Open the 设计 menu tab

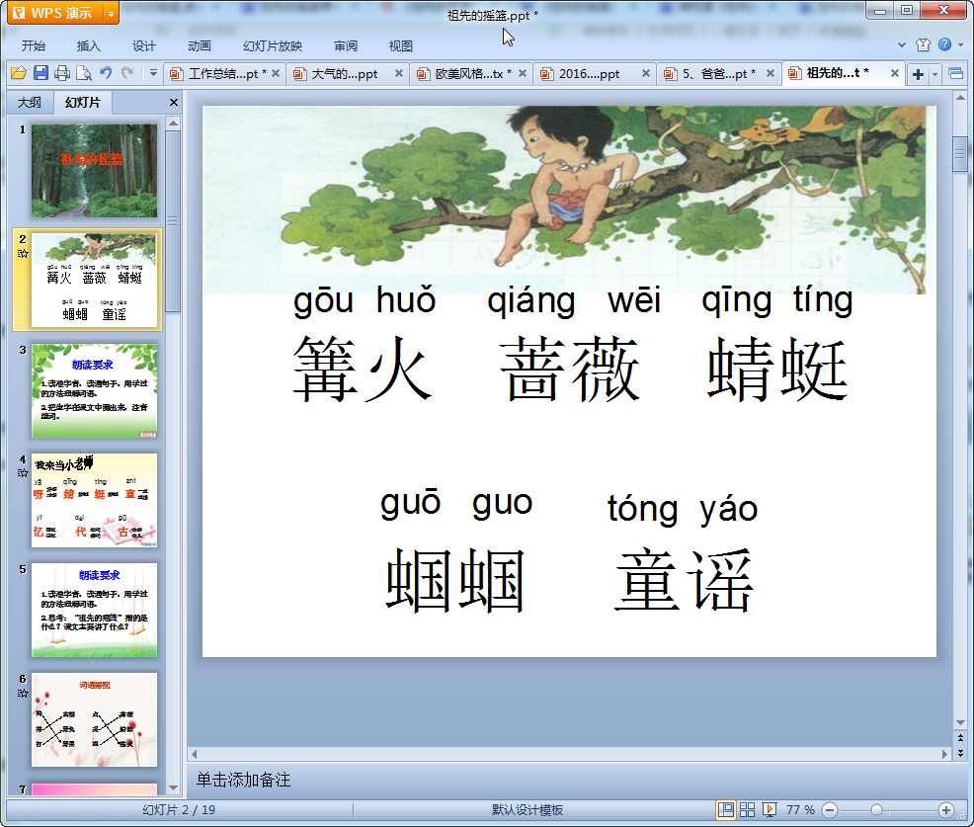[143, 46]
